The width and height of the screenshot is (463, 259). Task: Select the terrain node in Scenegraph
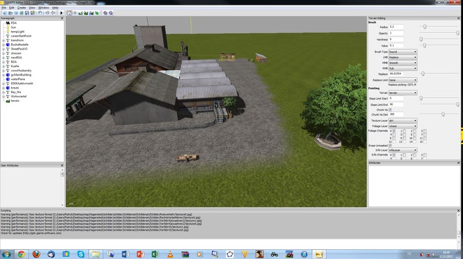(15, 101)
